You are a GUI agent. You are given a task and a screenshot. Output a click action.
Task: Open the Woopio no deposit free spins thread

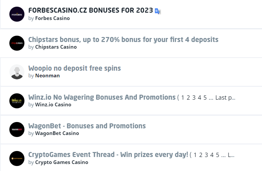coord(74,68)
